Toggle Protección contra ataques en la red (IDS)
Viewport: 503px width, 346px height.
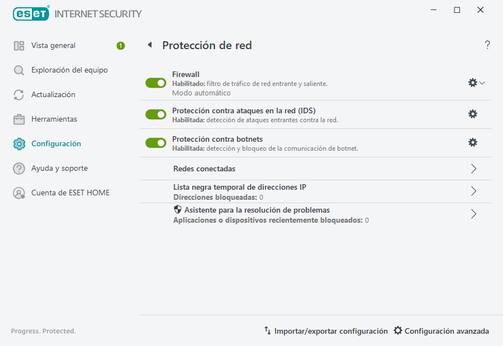click(x=155, y=114)
